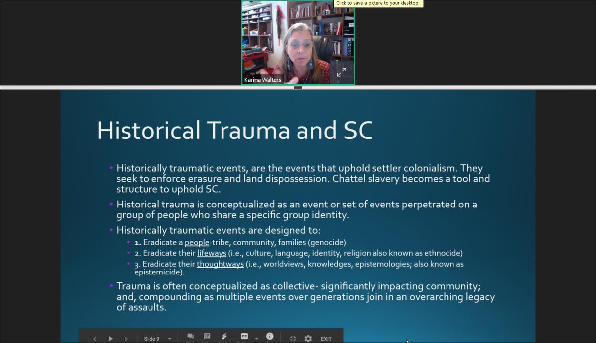Open the presentation Settings gear
The width and height of the screenshot is (596, 343).
point(308,338)
